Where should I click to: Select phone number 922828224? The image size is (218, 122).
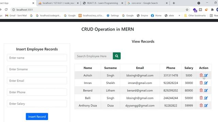[171, 83]
